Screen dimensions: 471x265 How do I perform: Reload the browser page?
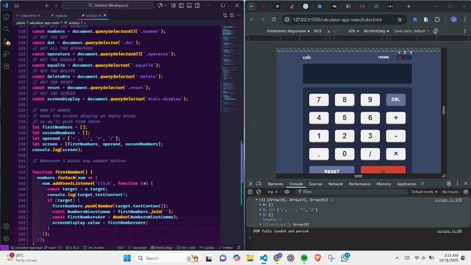click(x=273, y=20)
